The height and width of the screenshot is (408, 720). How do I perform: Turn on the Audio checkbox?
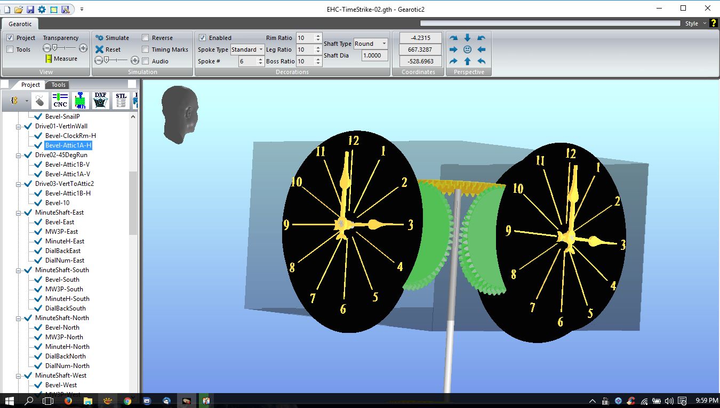point(146,61)
